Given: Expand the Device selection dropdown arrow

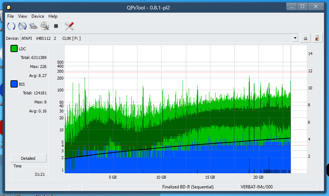Looking at the screenshot, I should click(295, 38).
